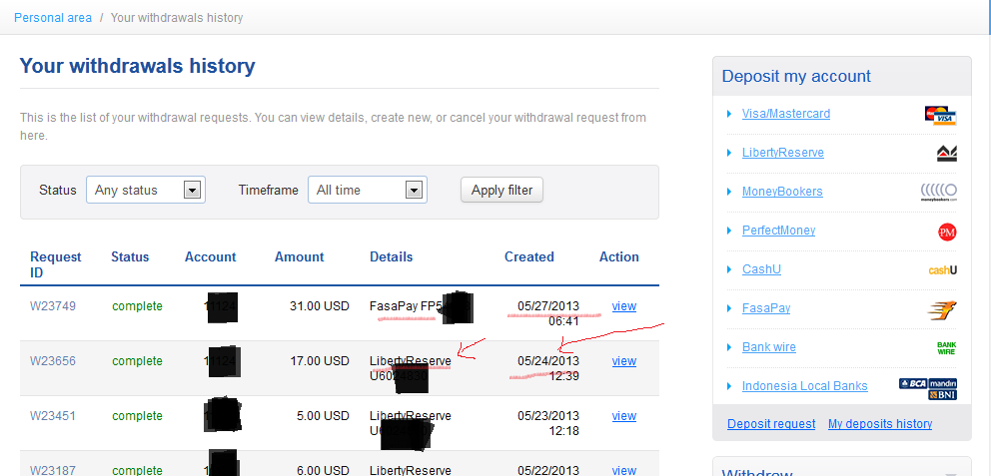991x476 pixels.
Task: View details of request W23656
Action: [623, 361]
